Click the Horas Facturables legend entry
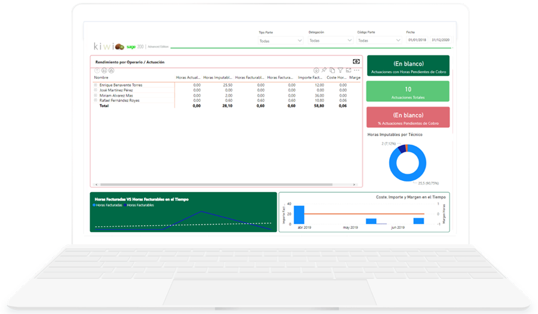 139,205
